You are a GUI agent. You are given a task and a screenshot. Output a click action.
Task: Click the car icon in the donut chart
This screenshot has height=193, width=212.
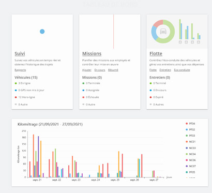click(163, 32)
